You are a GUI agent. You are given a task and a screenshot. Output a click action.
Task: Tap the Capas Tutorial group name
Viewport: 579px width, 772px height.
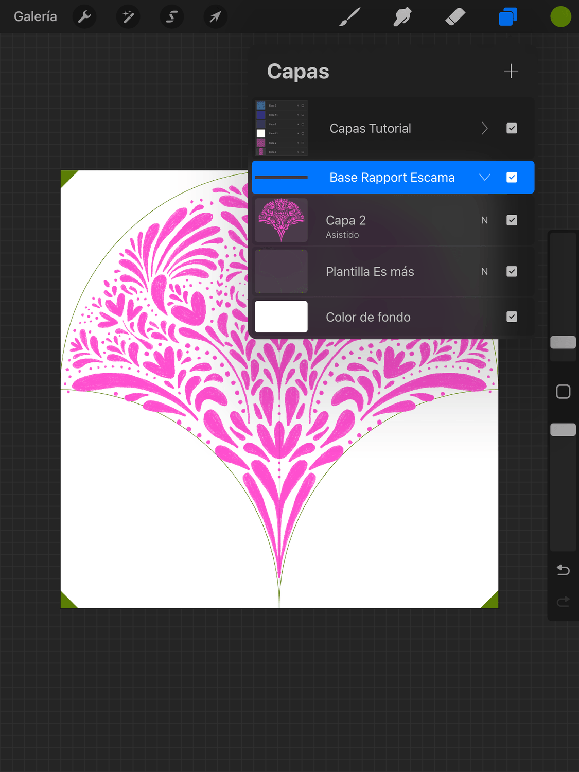tap(370, 128)
